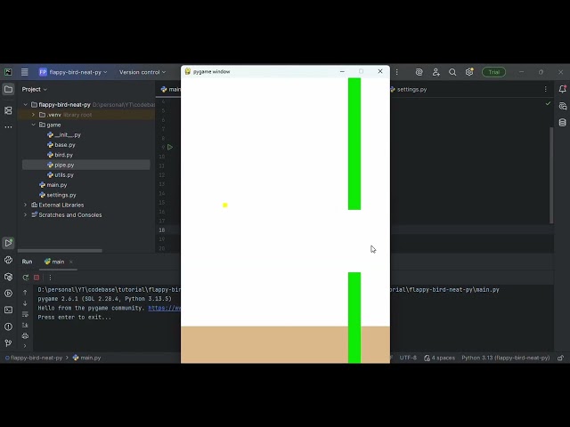This screenshot has width=570, height=427.
Task: Click the Trial license button
Action: click(x=493, y=72)
